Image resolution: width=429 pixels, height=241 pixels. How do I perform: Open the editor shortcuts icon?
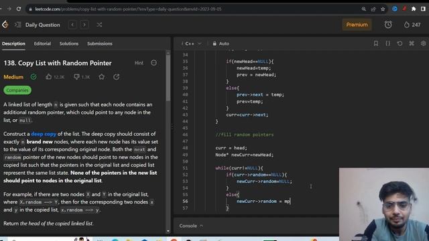point(412,44)
